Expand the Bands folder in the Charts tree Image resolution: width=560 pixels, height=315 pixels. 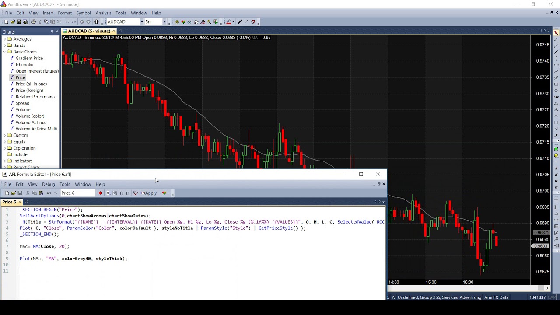click(x=5, y=45)
